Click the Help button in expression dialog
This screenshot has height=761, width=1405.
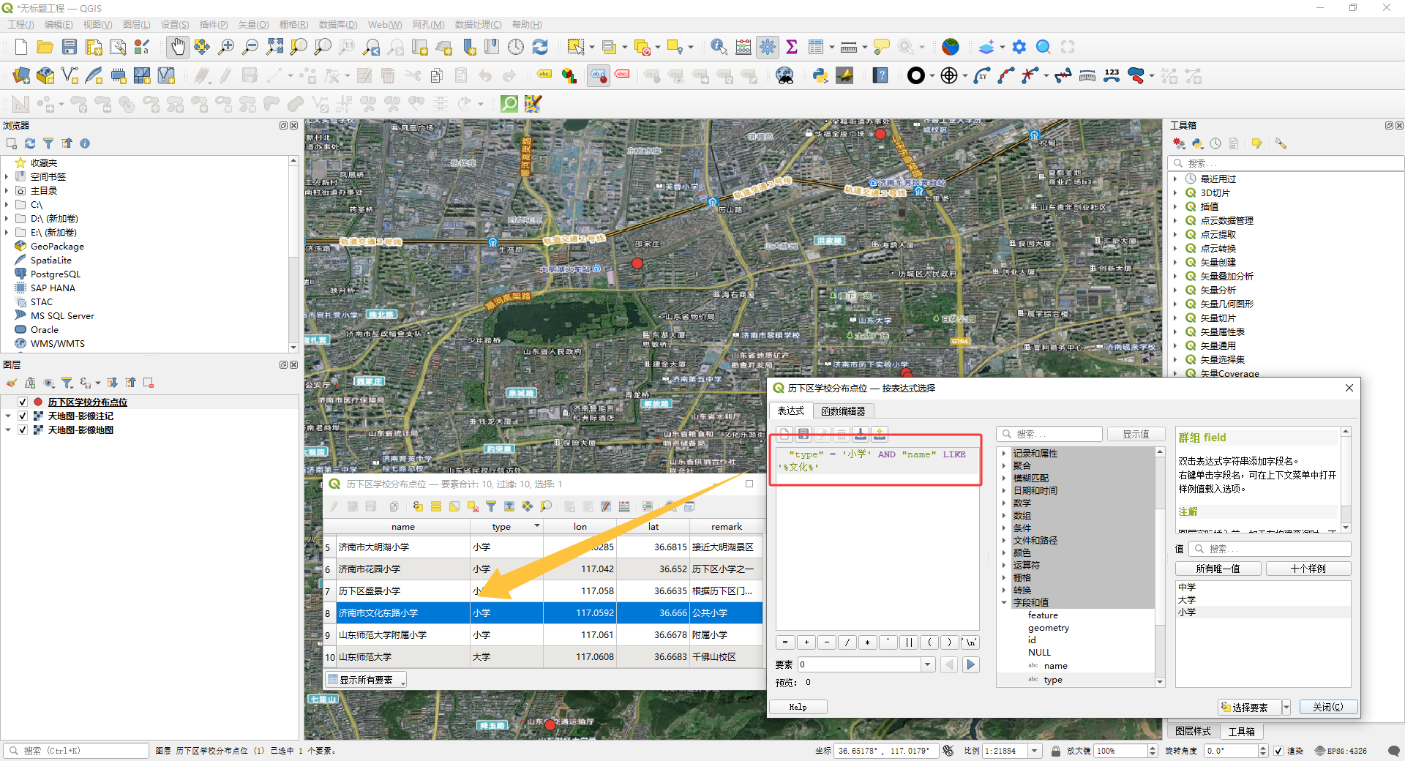pos(798,708)
